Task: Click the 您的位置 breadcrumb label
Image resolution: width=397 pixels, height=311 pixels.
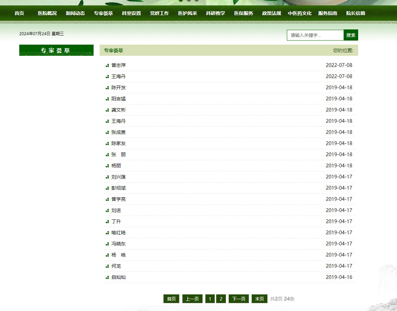Action: (343, 50)
